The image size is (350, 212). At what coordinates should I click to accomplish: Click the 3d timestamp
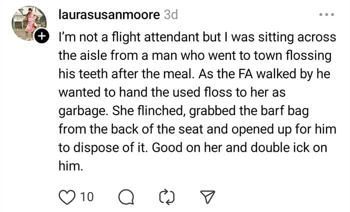coord(171,15)
